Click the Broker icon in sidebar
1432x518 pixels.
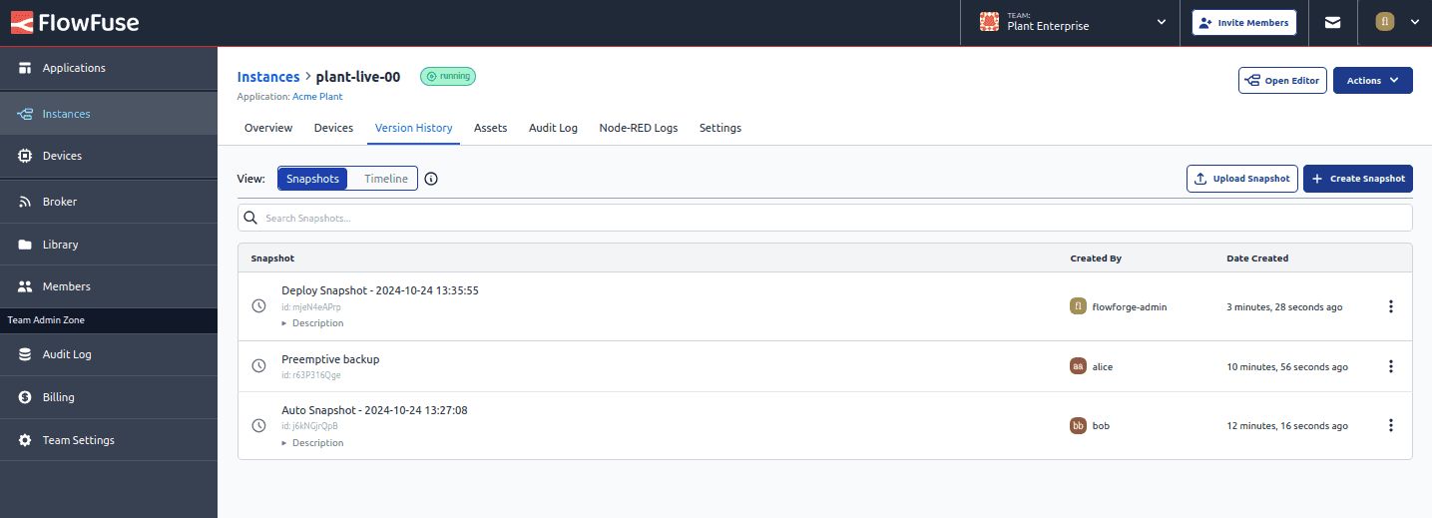(25, 202)
